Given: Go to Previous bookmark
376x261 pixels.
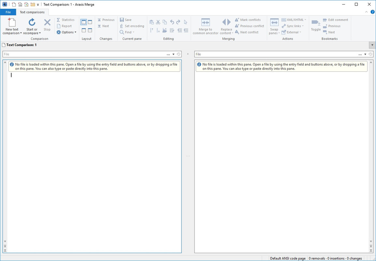Looking at the screenshot, I should (332, 26).
